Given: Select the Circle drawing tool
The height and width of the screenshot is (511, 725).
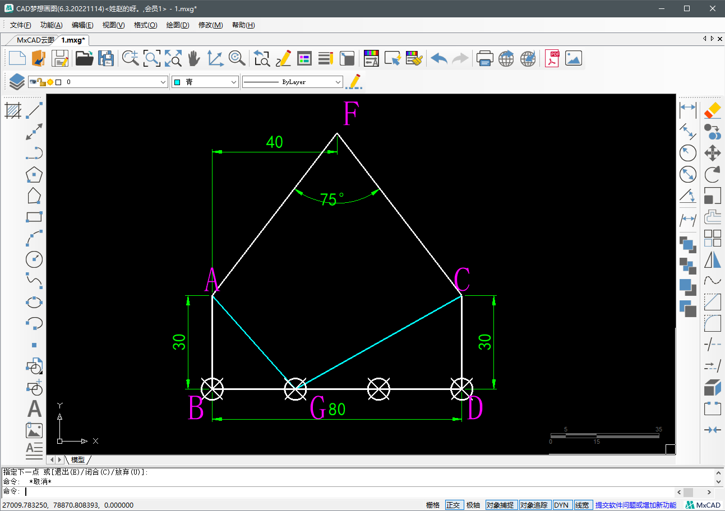Looking at the screenshot, I should (35, 259).
